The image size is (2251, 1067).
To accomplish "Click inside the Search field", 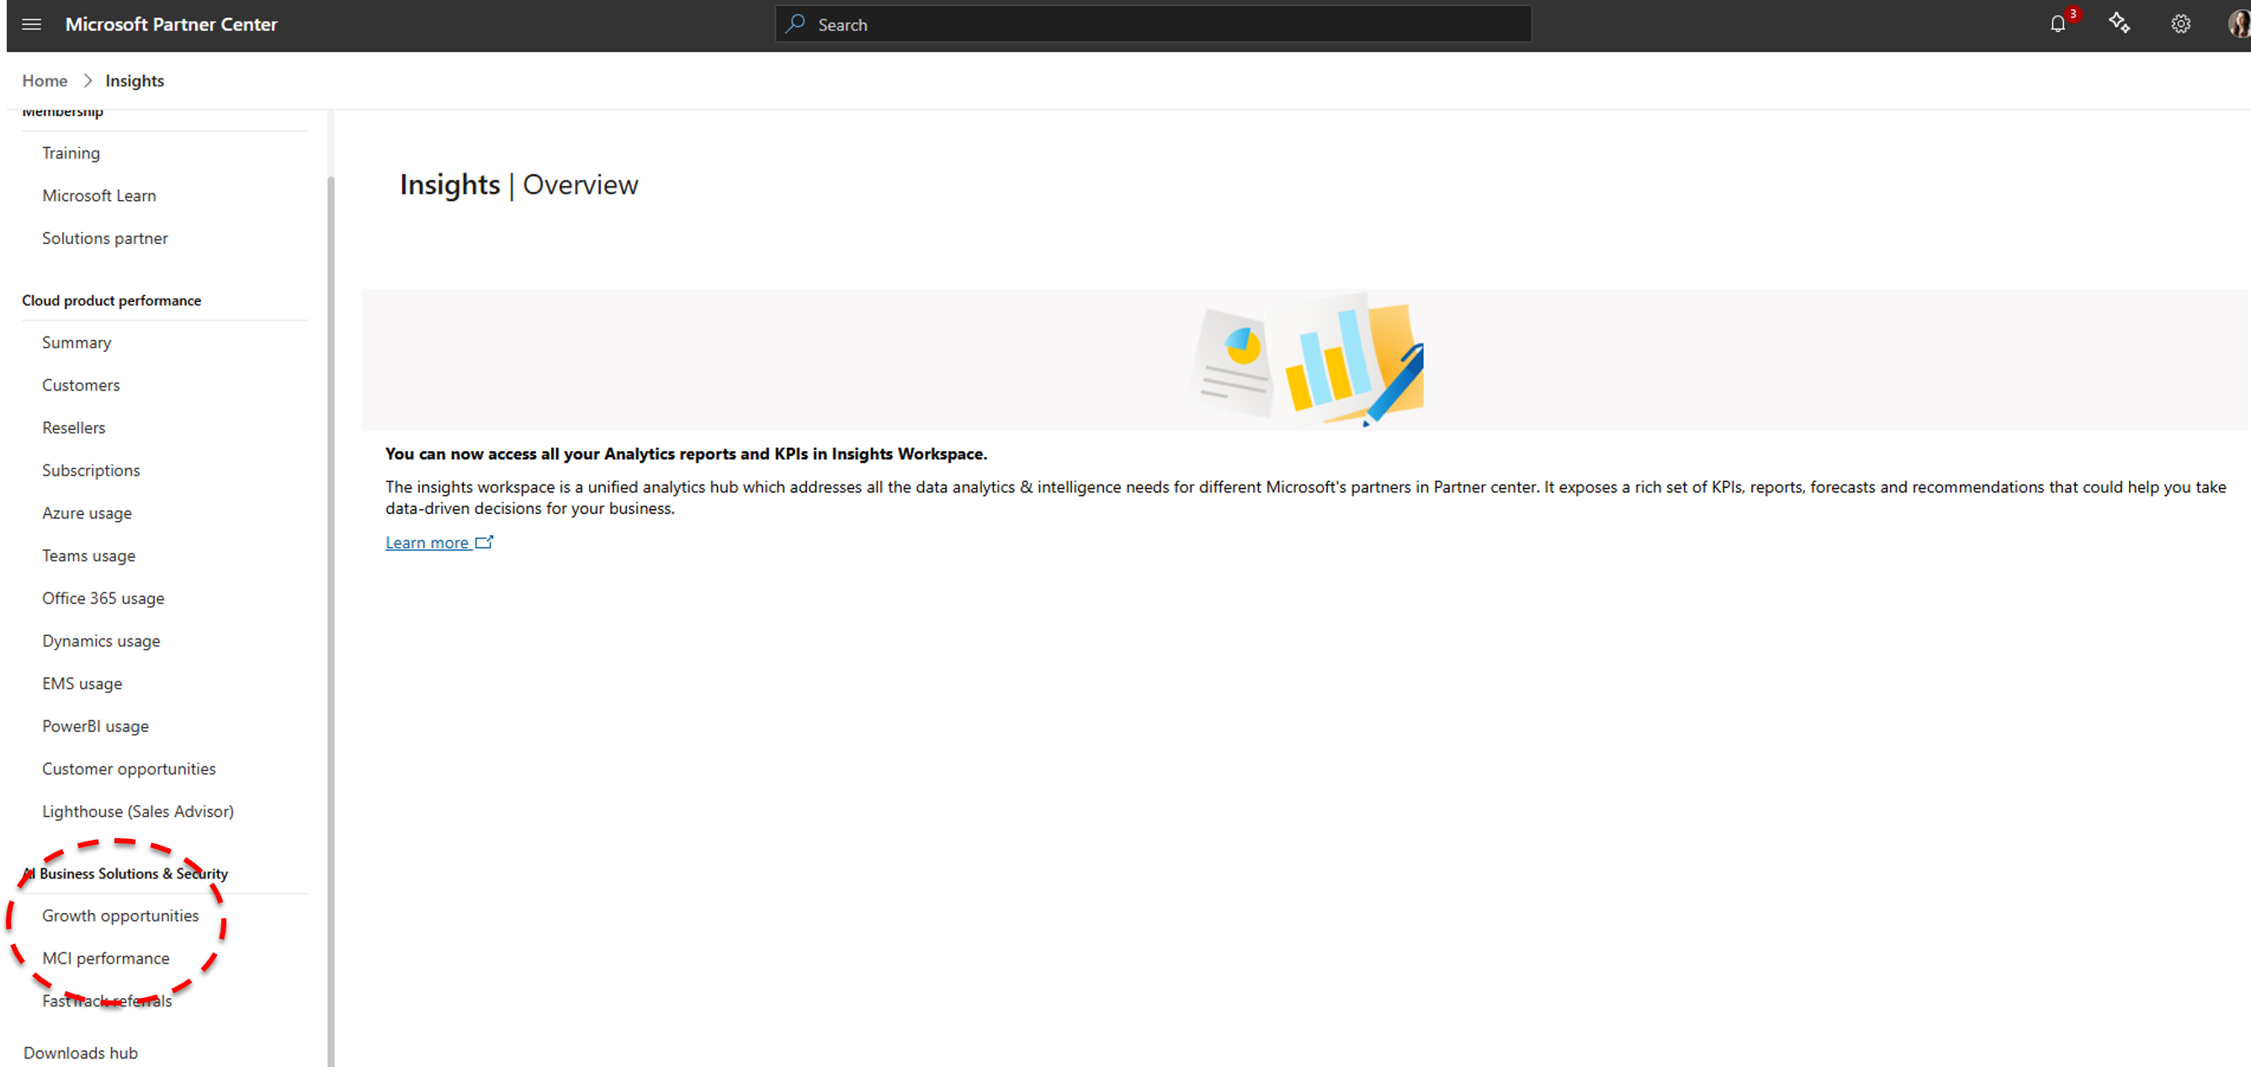I will point(1153,24).
